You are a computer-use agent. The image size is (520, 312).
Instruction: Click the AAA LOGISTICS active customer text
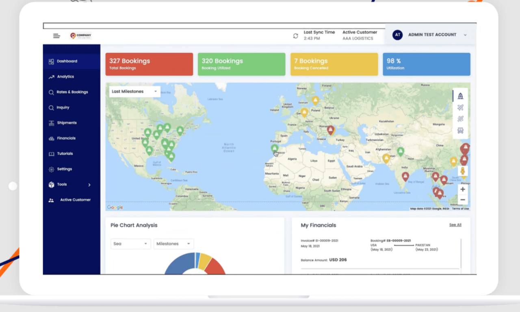(x=357, y=39)
